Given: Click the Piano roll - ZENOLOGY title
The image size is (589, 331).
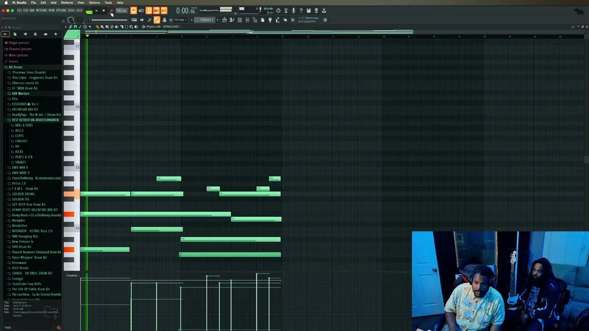Looking at the screenshot, I should pyautogui.click(x=163, y=27).
